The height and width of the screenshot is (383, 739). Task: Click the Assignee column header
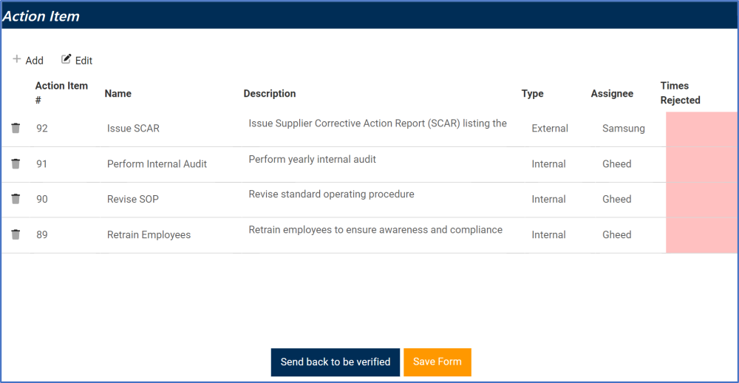[612, 93]
